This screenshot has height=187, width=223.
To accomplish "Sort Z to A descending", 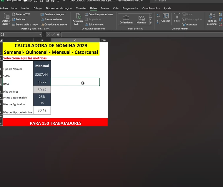I will pyautogui.click(x=158, y=22).
